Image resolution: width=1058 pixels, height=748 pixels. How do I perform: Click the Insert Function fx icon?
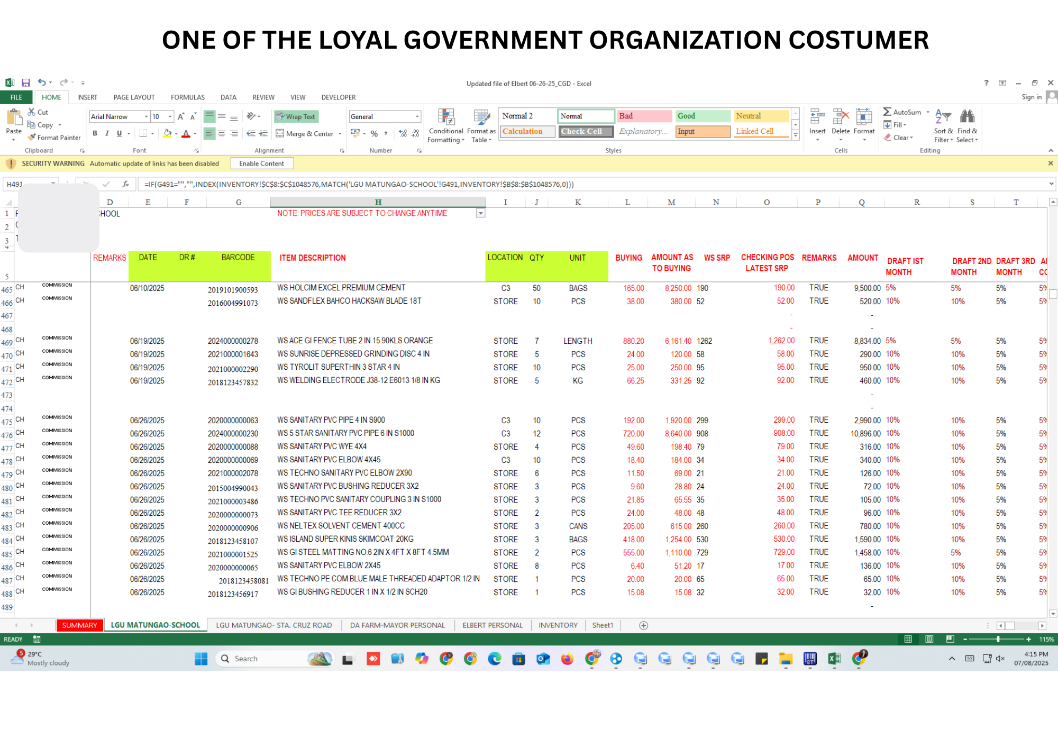125,184
